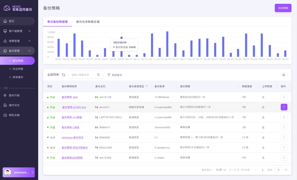Screen dimensions: 297x180
Task: Click the 网络共享存储 type cell
Action: (x=136, y=107)
